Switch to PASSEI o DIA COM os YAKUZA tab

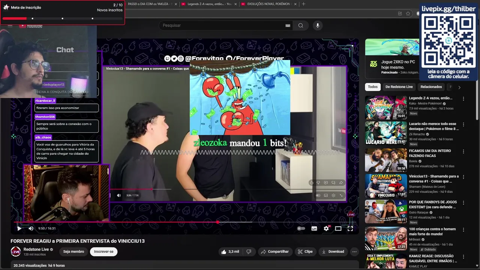pyautogui.click(x=150, y=4)
